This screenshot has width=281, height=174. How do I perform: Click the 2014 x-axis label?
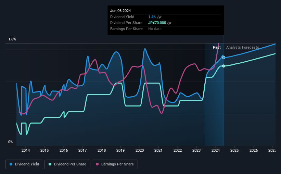click(x=26, y=150)
